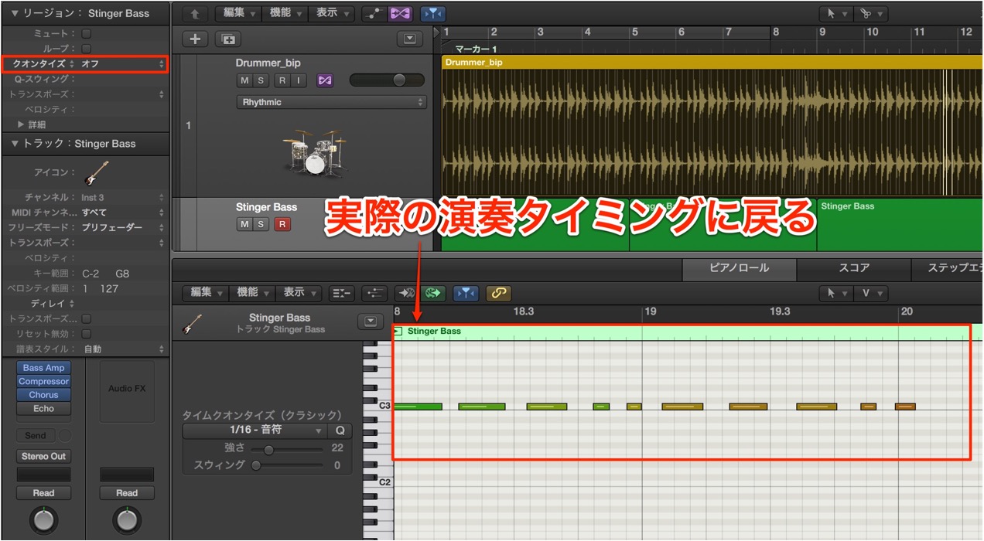Screen dimensions: 984x541
Task: Toggle the blue catch playhead button in tracks toolbar
Action: [433, 13]
